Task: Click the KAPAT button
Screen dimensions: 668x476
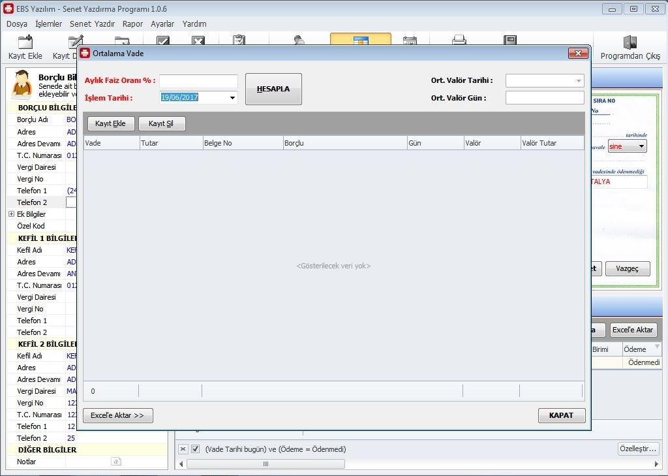Action: [561, 415]
